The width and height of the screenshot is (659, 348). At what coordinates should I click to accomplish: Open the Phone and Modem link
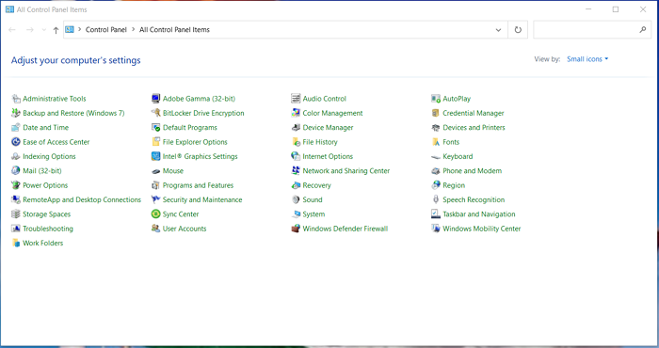click(472, 171)
